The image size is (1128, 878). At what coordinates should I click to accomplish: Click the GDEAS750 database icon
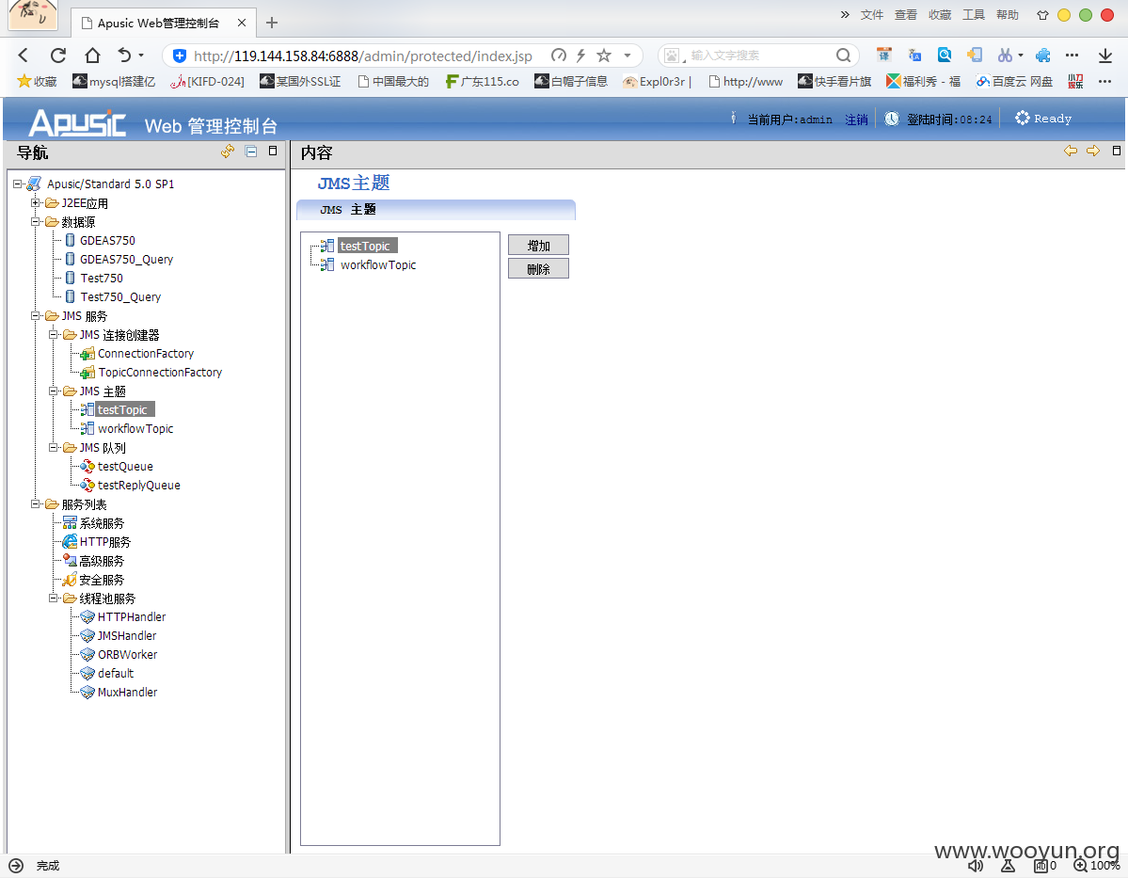70,240
